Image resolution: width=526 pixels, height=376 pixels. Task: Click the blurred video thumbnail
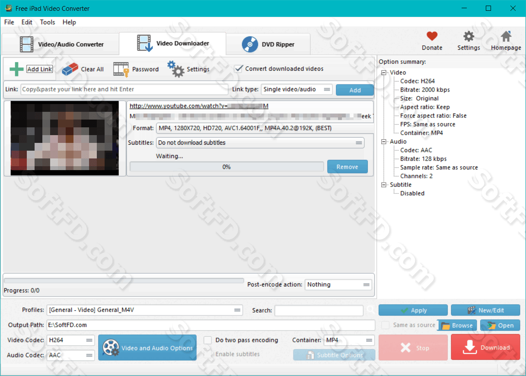(x=64, y=138)
